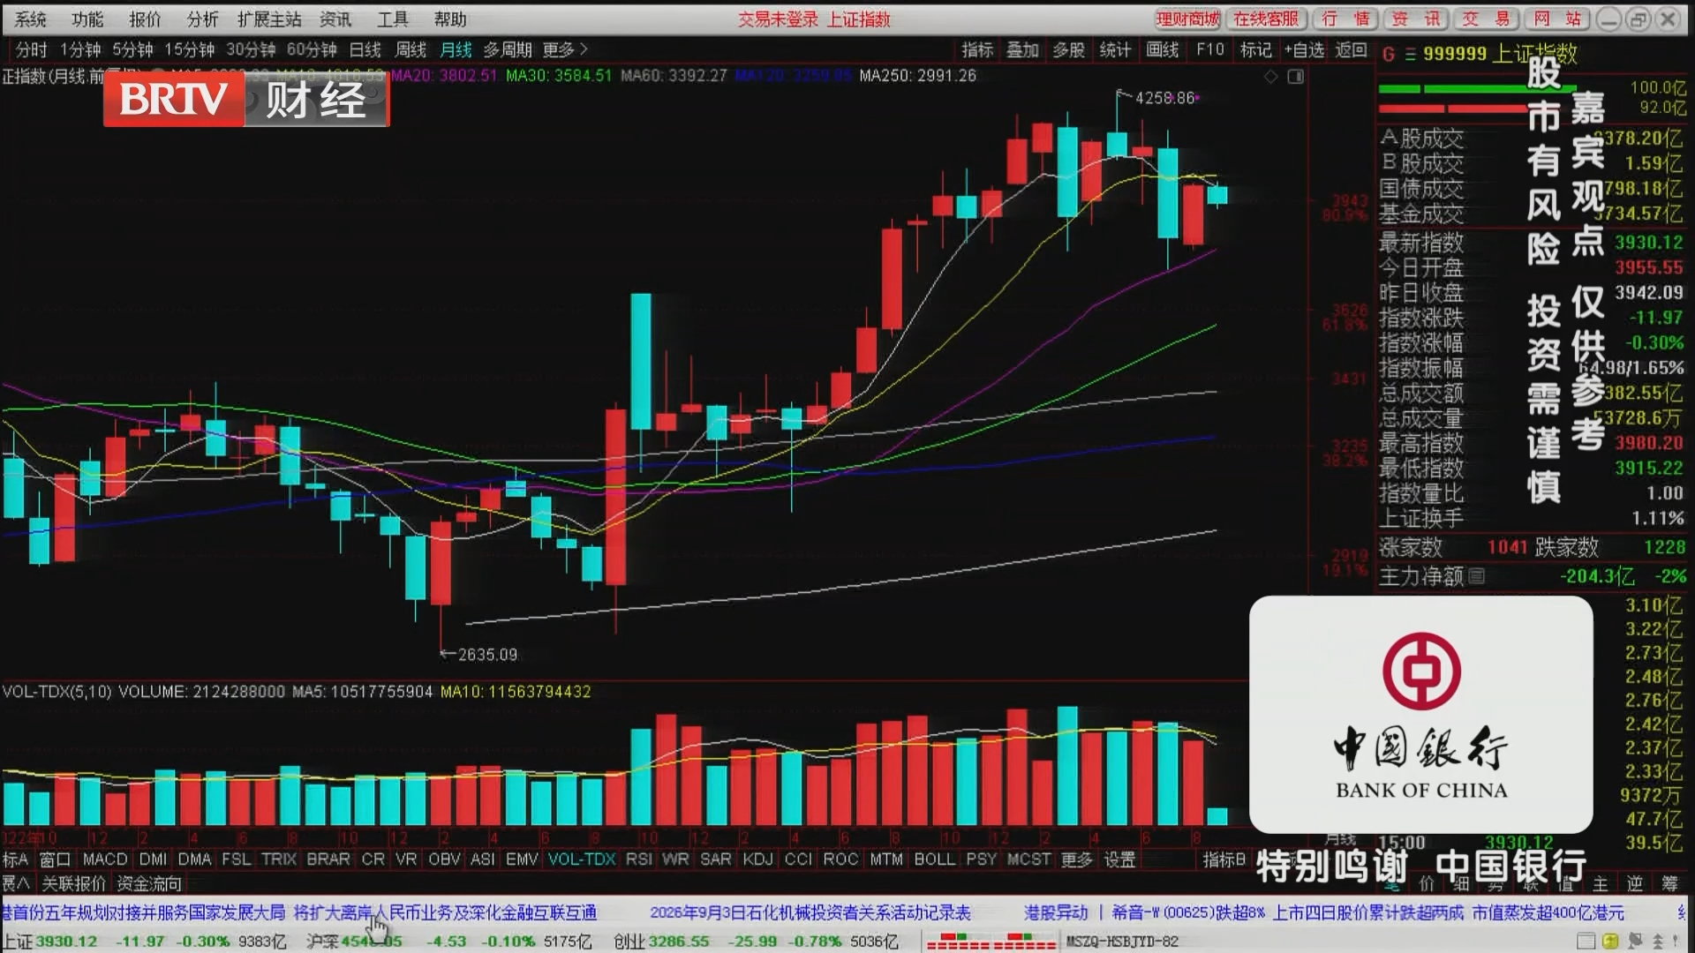Open the list icon next to stock code 999999
The width and height of the screenshot is (1695, 953).
[1410, 55]
